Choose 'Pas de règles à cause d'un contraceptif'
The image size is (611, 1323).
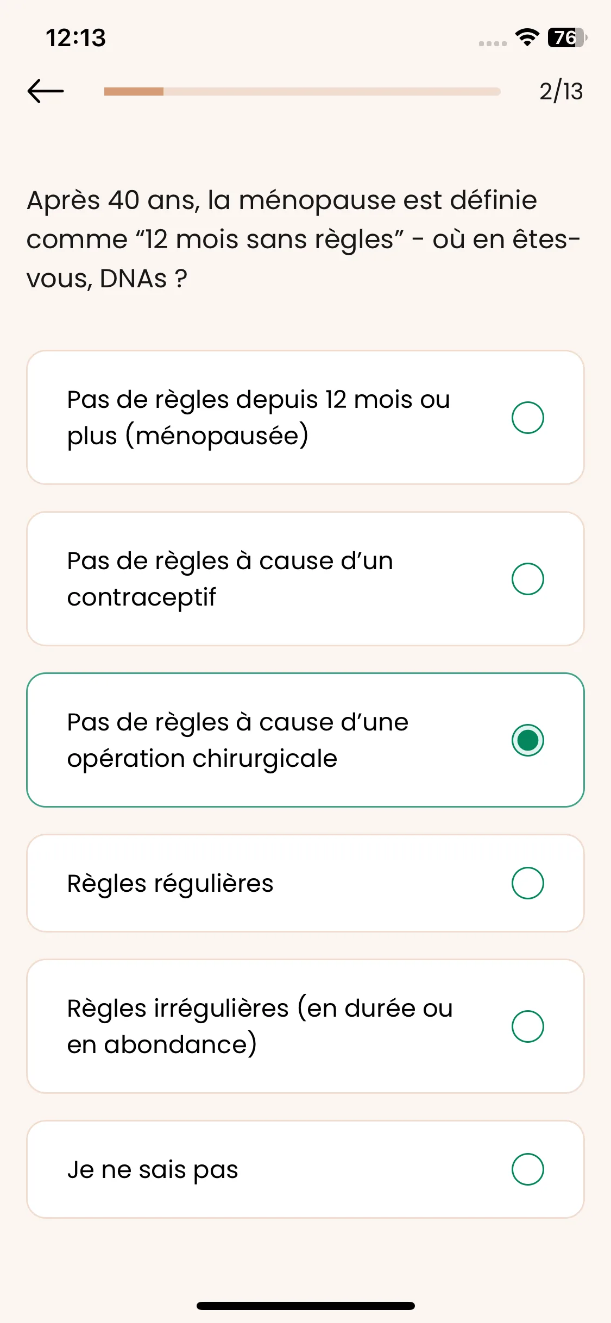(x=305, y=579)
